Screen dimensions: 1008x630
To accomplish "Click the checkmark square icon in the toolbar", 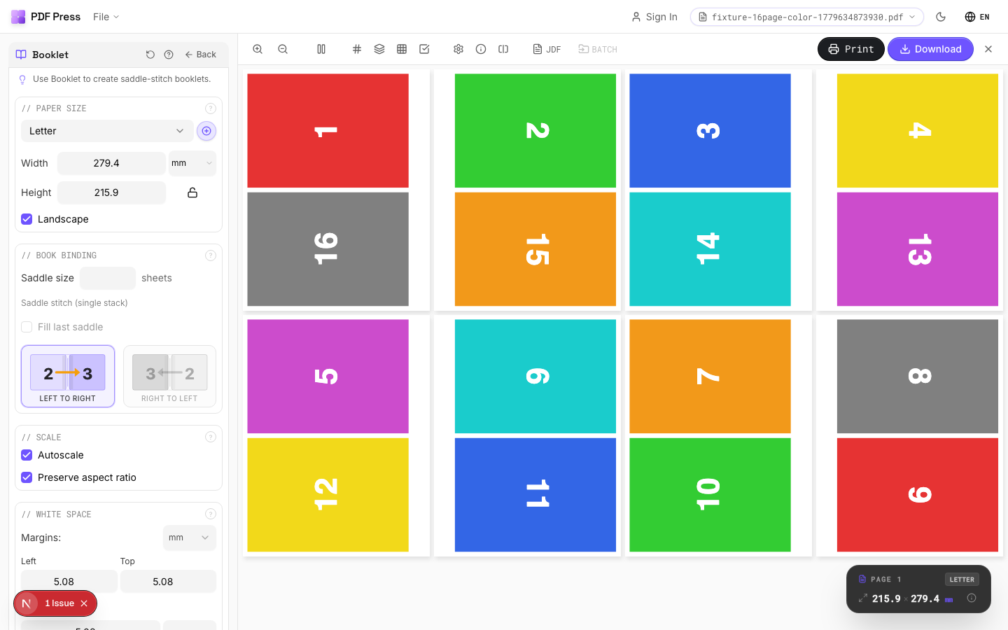I will pos(424,49).
